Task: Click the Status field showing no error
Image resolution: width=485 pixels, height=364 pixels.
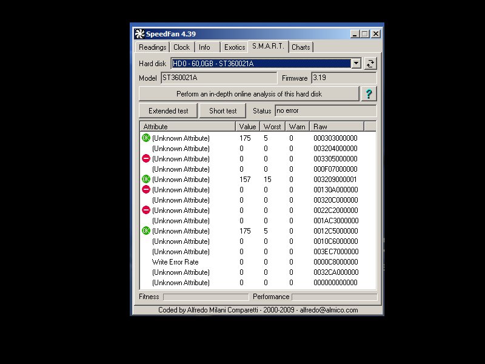Action: coord(326,111)
